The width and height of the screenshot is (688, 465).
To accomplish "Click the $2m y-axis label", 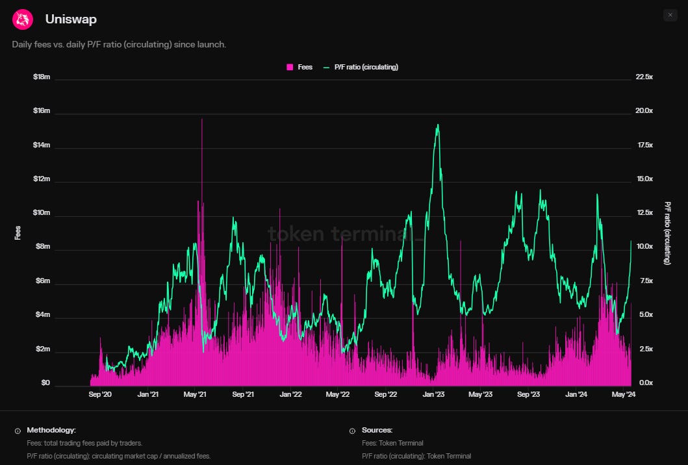I will coord(43,349).
